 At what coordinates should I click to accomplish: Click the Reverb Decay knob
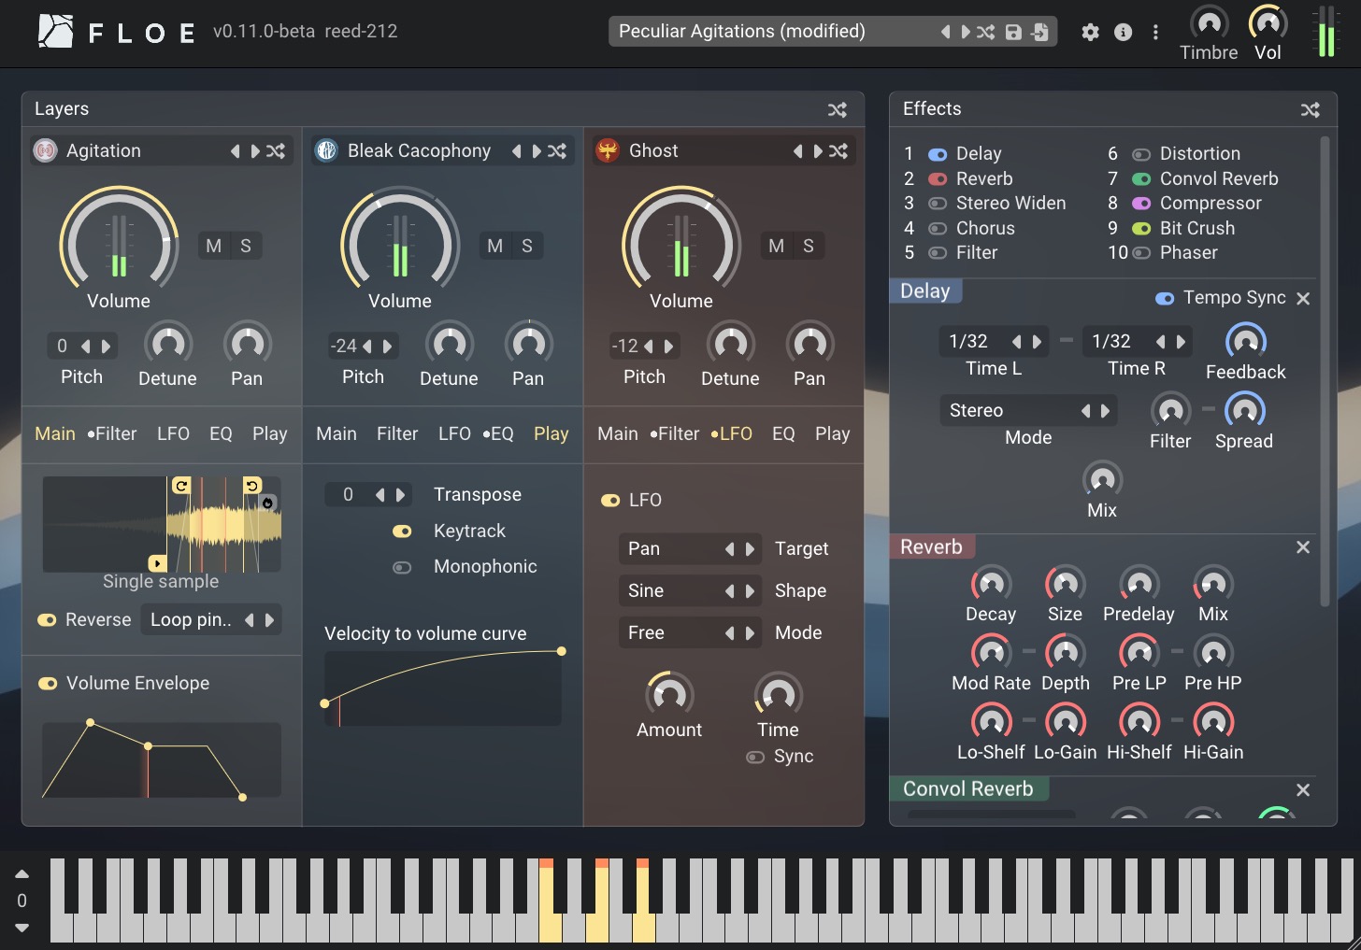(x=991, y=585)
